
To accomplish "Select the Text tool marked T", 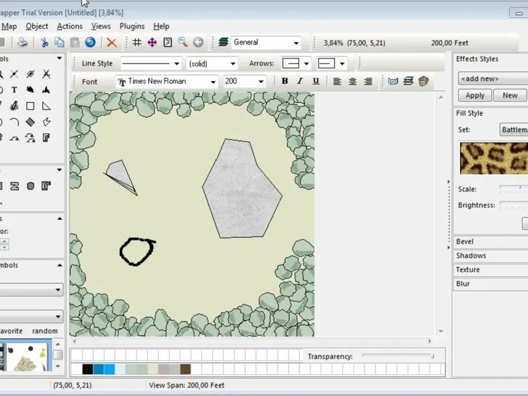I will point(14,90).
